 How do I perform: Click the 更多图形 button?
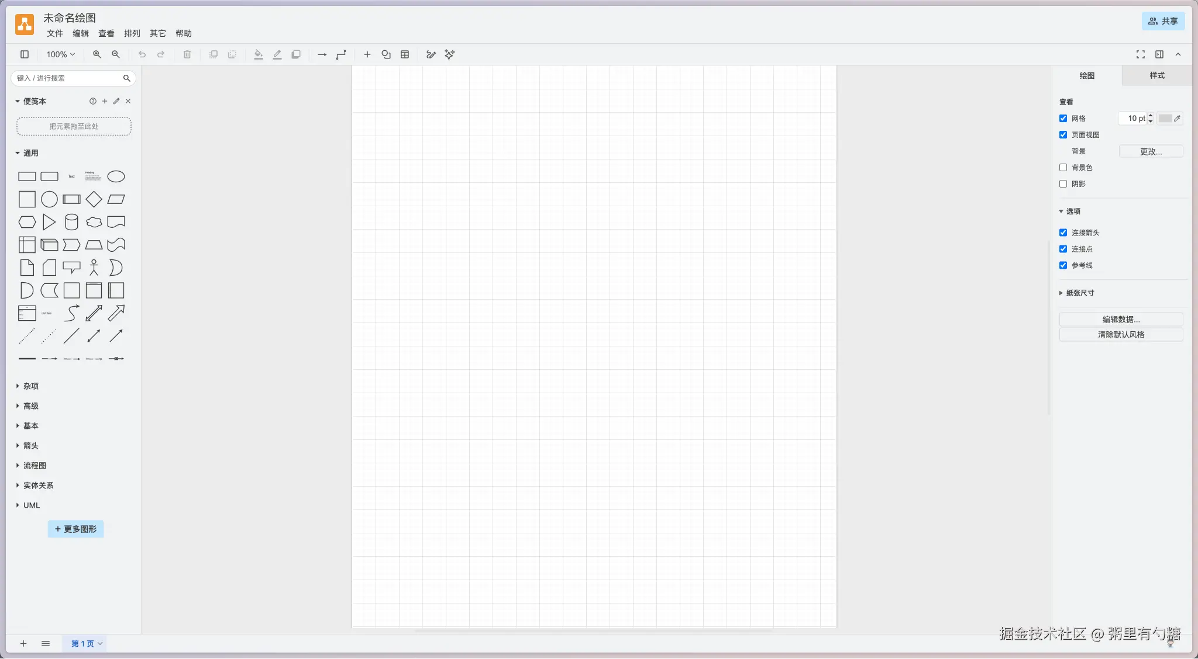pyautogui.click(x=75, y=529)
